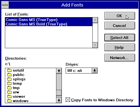Image resolution: width=140 pixels, height=107 pixels.
Task: Toggle Copy Fonts to Windows Directory checkbox
Action: (x=68, y=100)
